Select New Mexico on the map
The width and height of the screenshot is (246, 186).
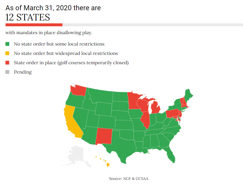(104, 136)
